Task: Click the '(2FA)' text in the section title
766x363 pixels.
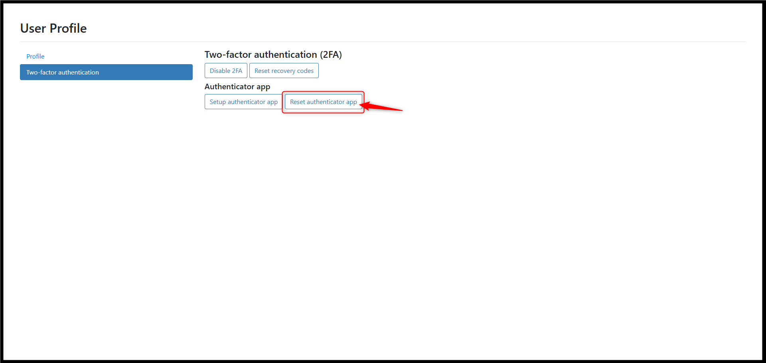Action: 331,55
